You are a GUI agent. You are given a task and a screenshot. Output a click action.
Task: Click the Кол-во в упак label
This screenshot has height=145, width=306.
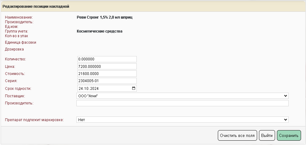tap(16, 36)
